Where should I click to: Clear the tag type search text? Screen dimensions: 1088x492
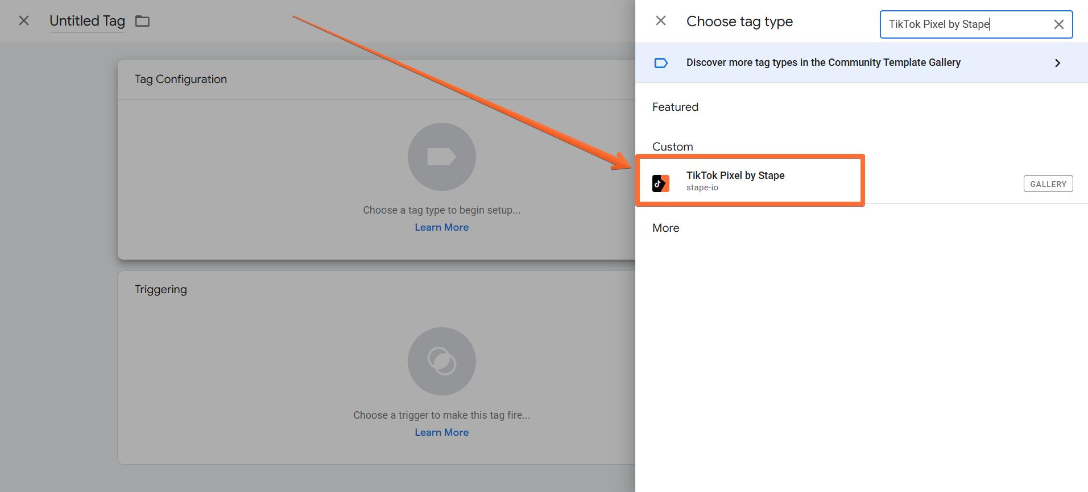tap(1059, 24)
